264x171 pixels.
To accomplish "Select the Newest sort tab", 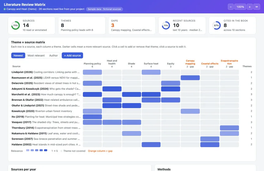I will [x=18, y=55].
